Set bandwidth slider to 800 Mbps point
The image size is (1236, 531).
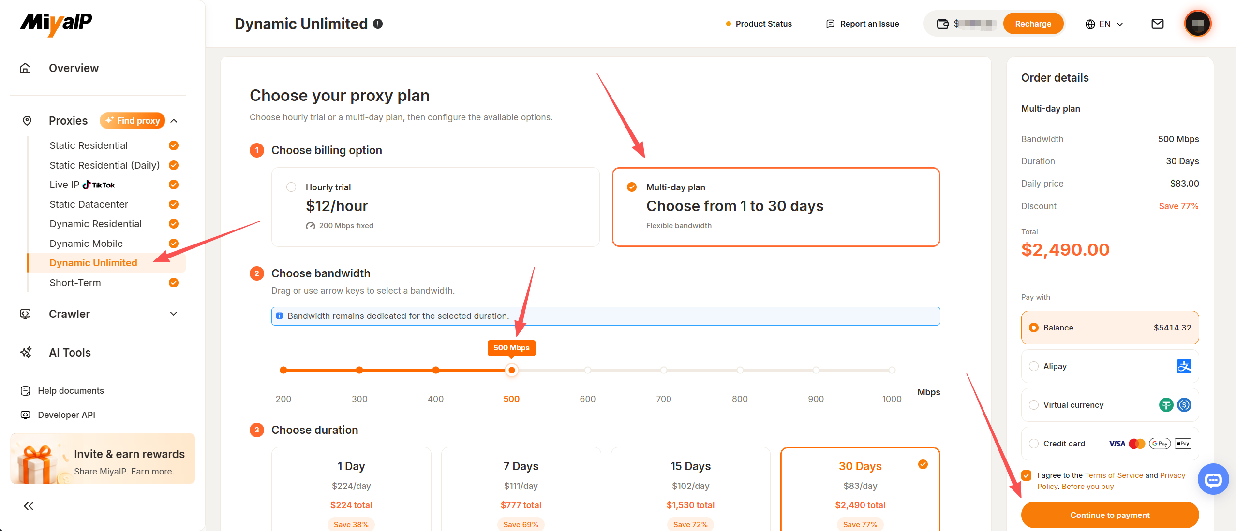point(740,370)
